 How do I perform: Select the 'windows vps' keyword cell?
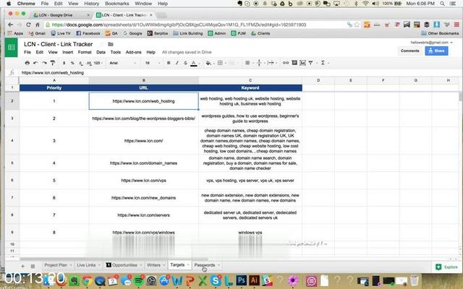[x=250, y=233]
